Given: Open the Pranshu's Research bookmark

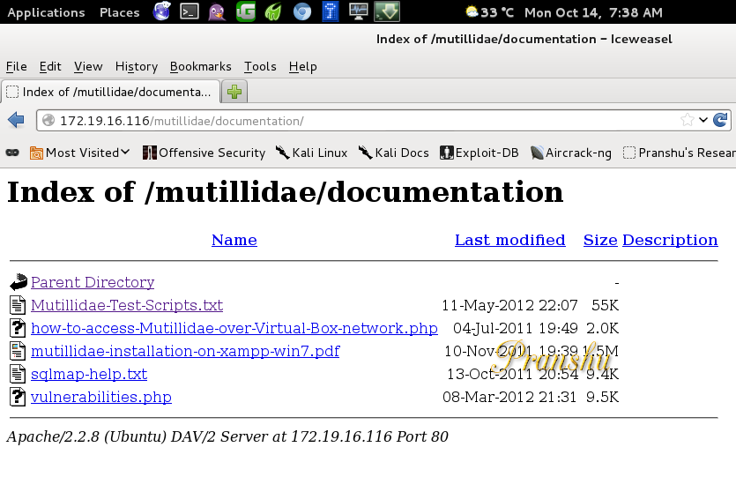Looking at the screenshot, I should [680, 153].
